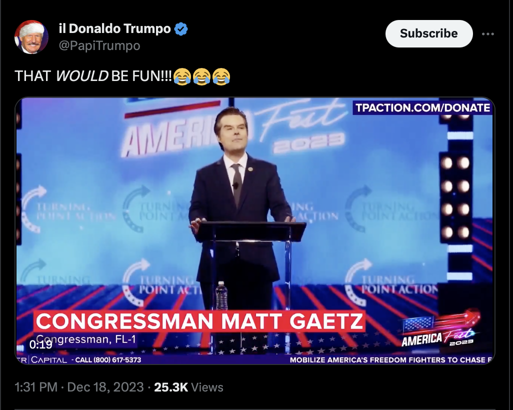Image resolution: width=513 pixels, height=410 pixels.
Task: Play the Matt Gaetz video thumbnail
Action: [255, 230]
